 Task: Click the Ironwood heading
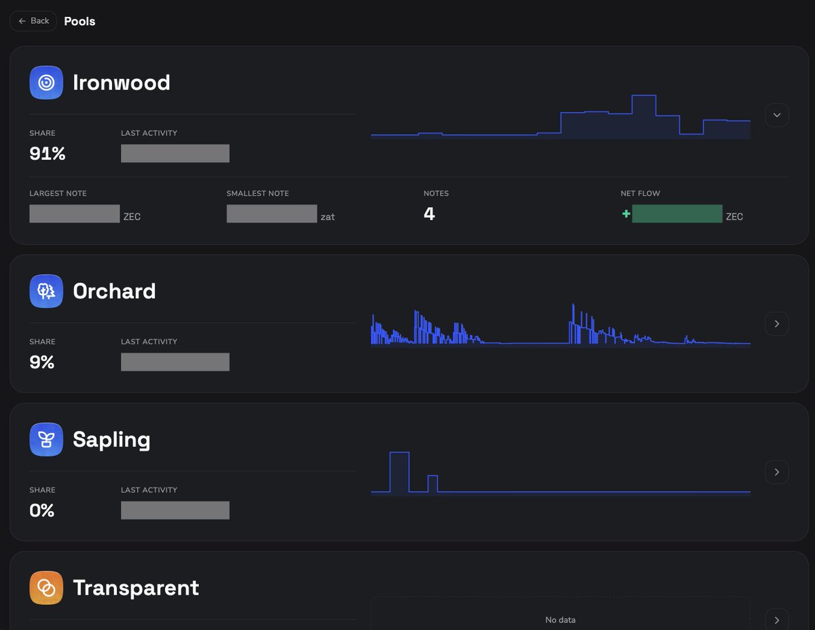122,83
